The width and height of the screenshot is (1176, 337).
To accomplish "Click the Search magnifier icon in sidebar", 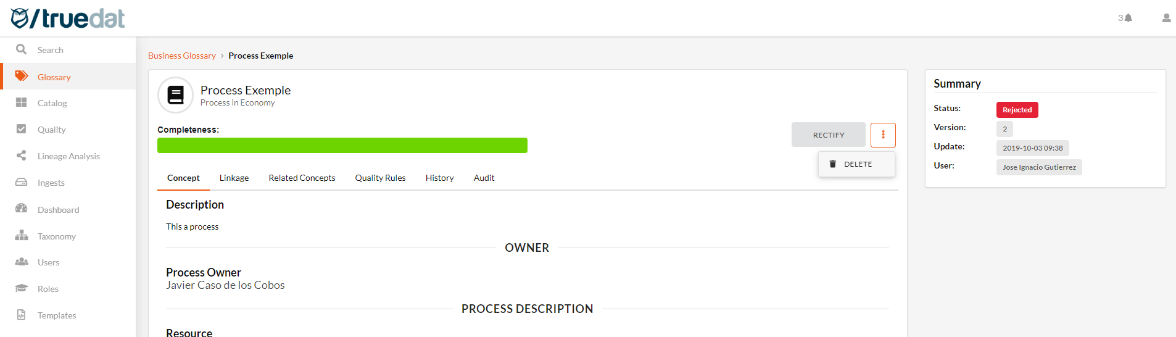I will coord(21,49).
